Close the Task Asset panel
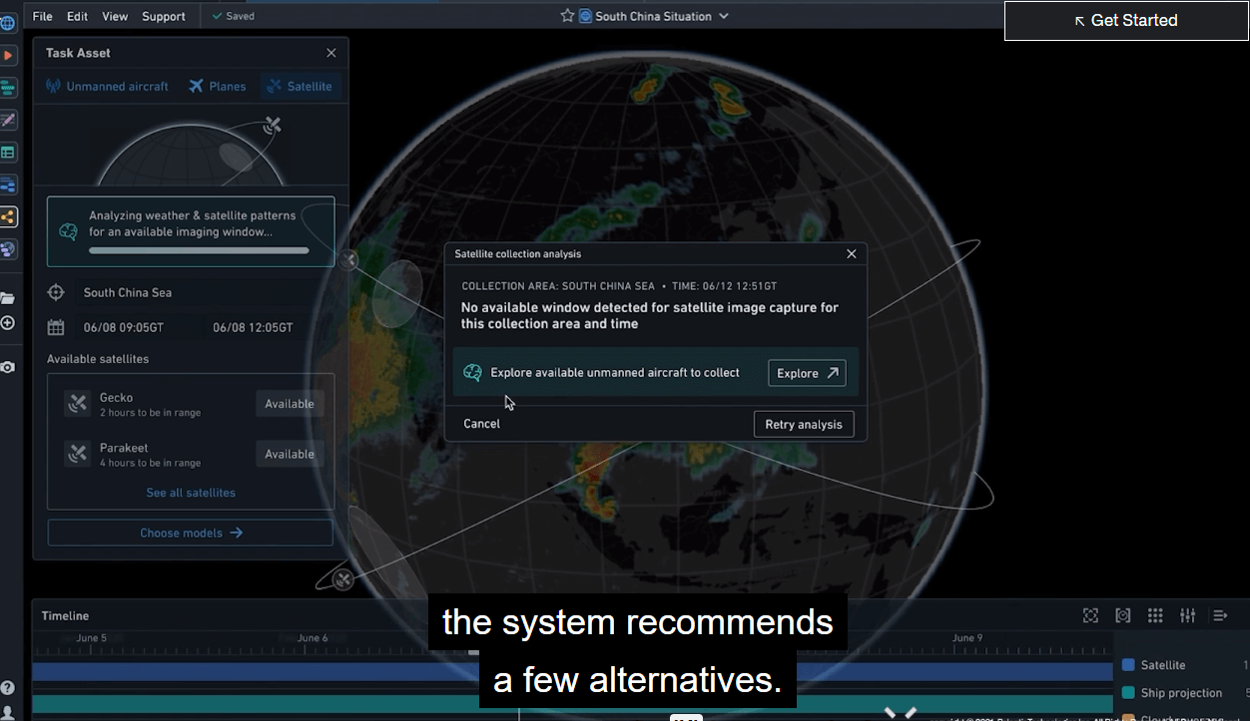Image resolution: width=1250 pixels, height=721 pixels. click(331, 53)
